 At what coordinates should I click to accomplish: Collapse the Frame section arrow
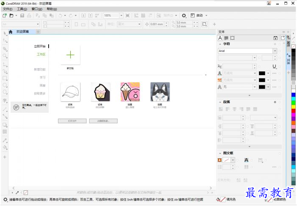[220, 153]
